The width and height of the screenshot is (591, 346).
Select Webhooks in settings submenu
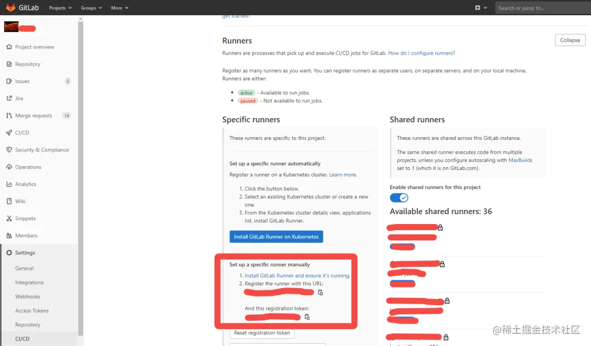(x=27, y=297)
